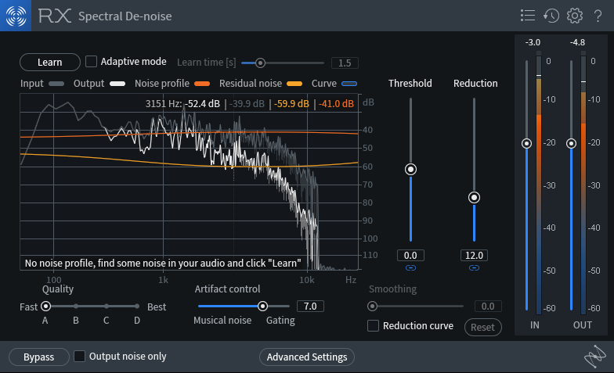Screen dimensions: 614x373
Task: Click the Noise profile orange swatch
Action: click(202, 84)
